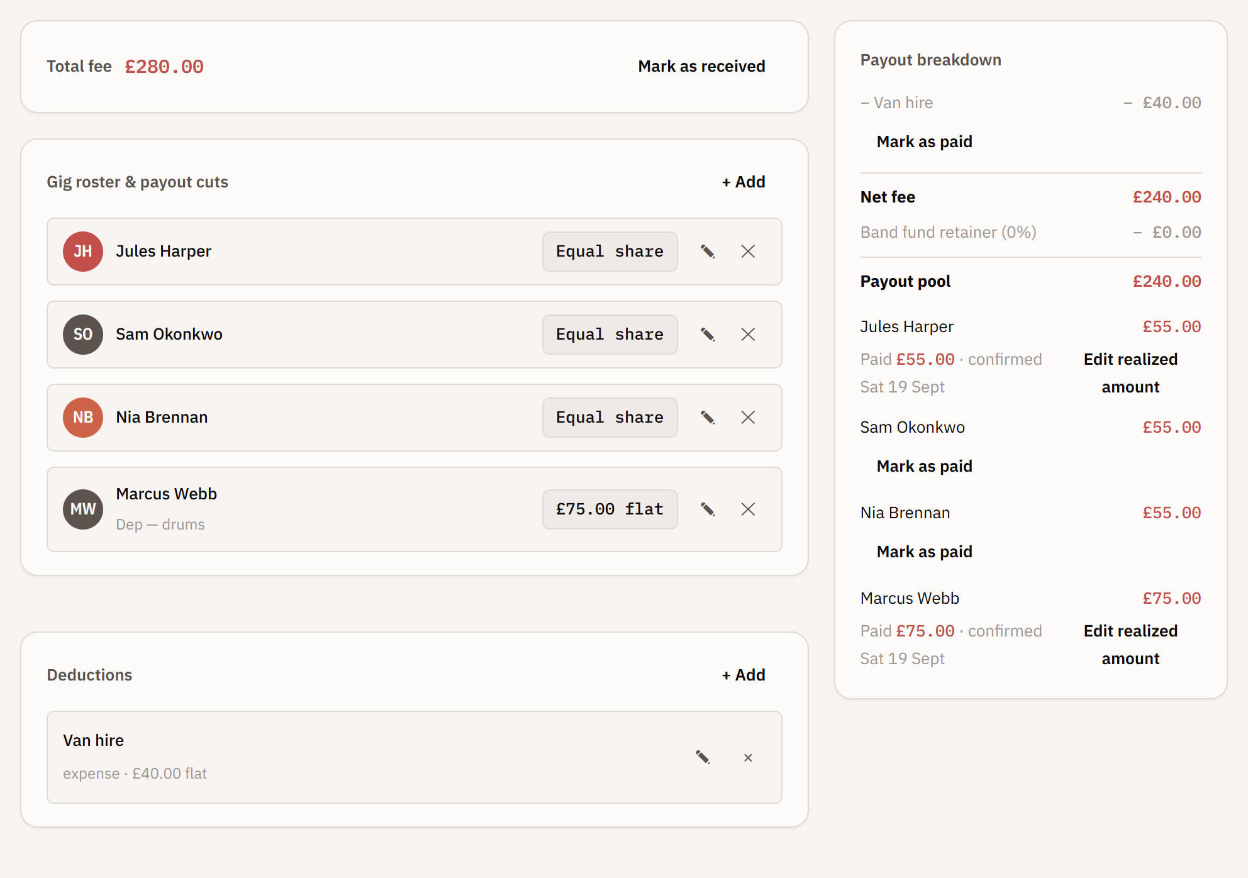Mark Van hire as paid
The width and height of the screenshot is (1248, 878).
click(x=924, y=142)
